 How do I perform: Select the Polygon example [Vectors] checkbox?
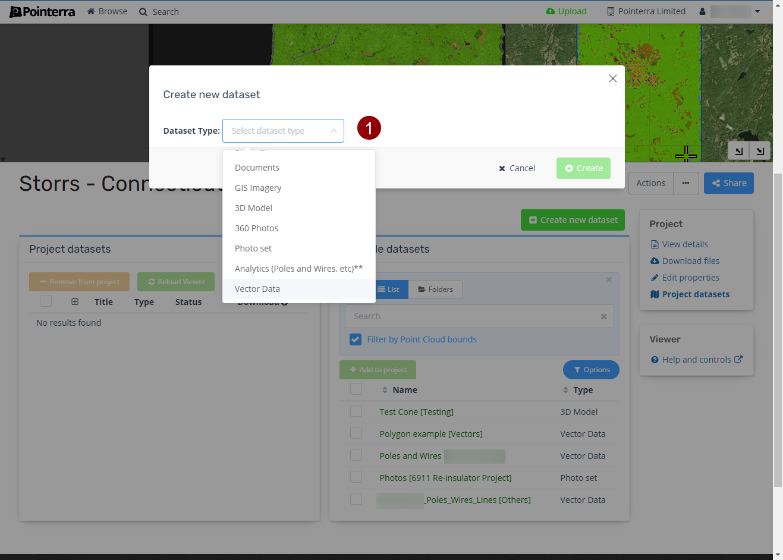356,433
